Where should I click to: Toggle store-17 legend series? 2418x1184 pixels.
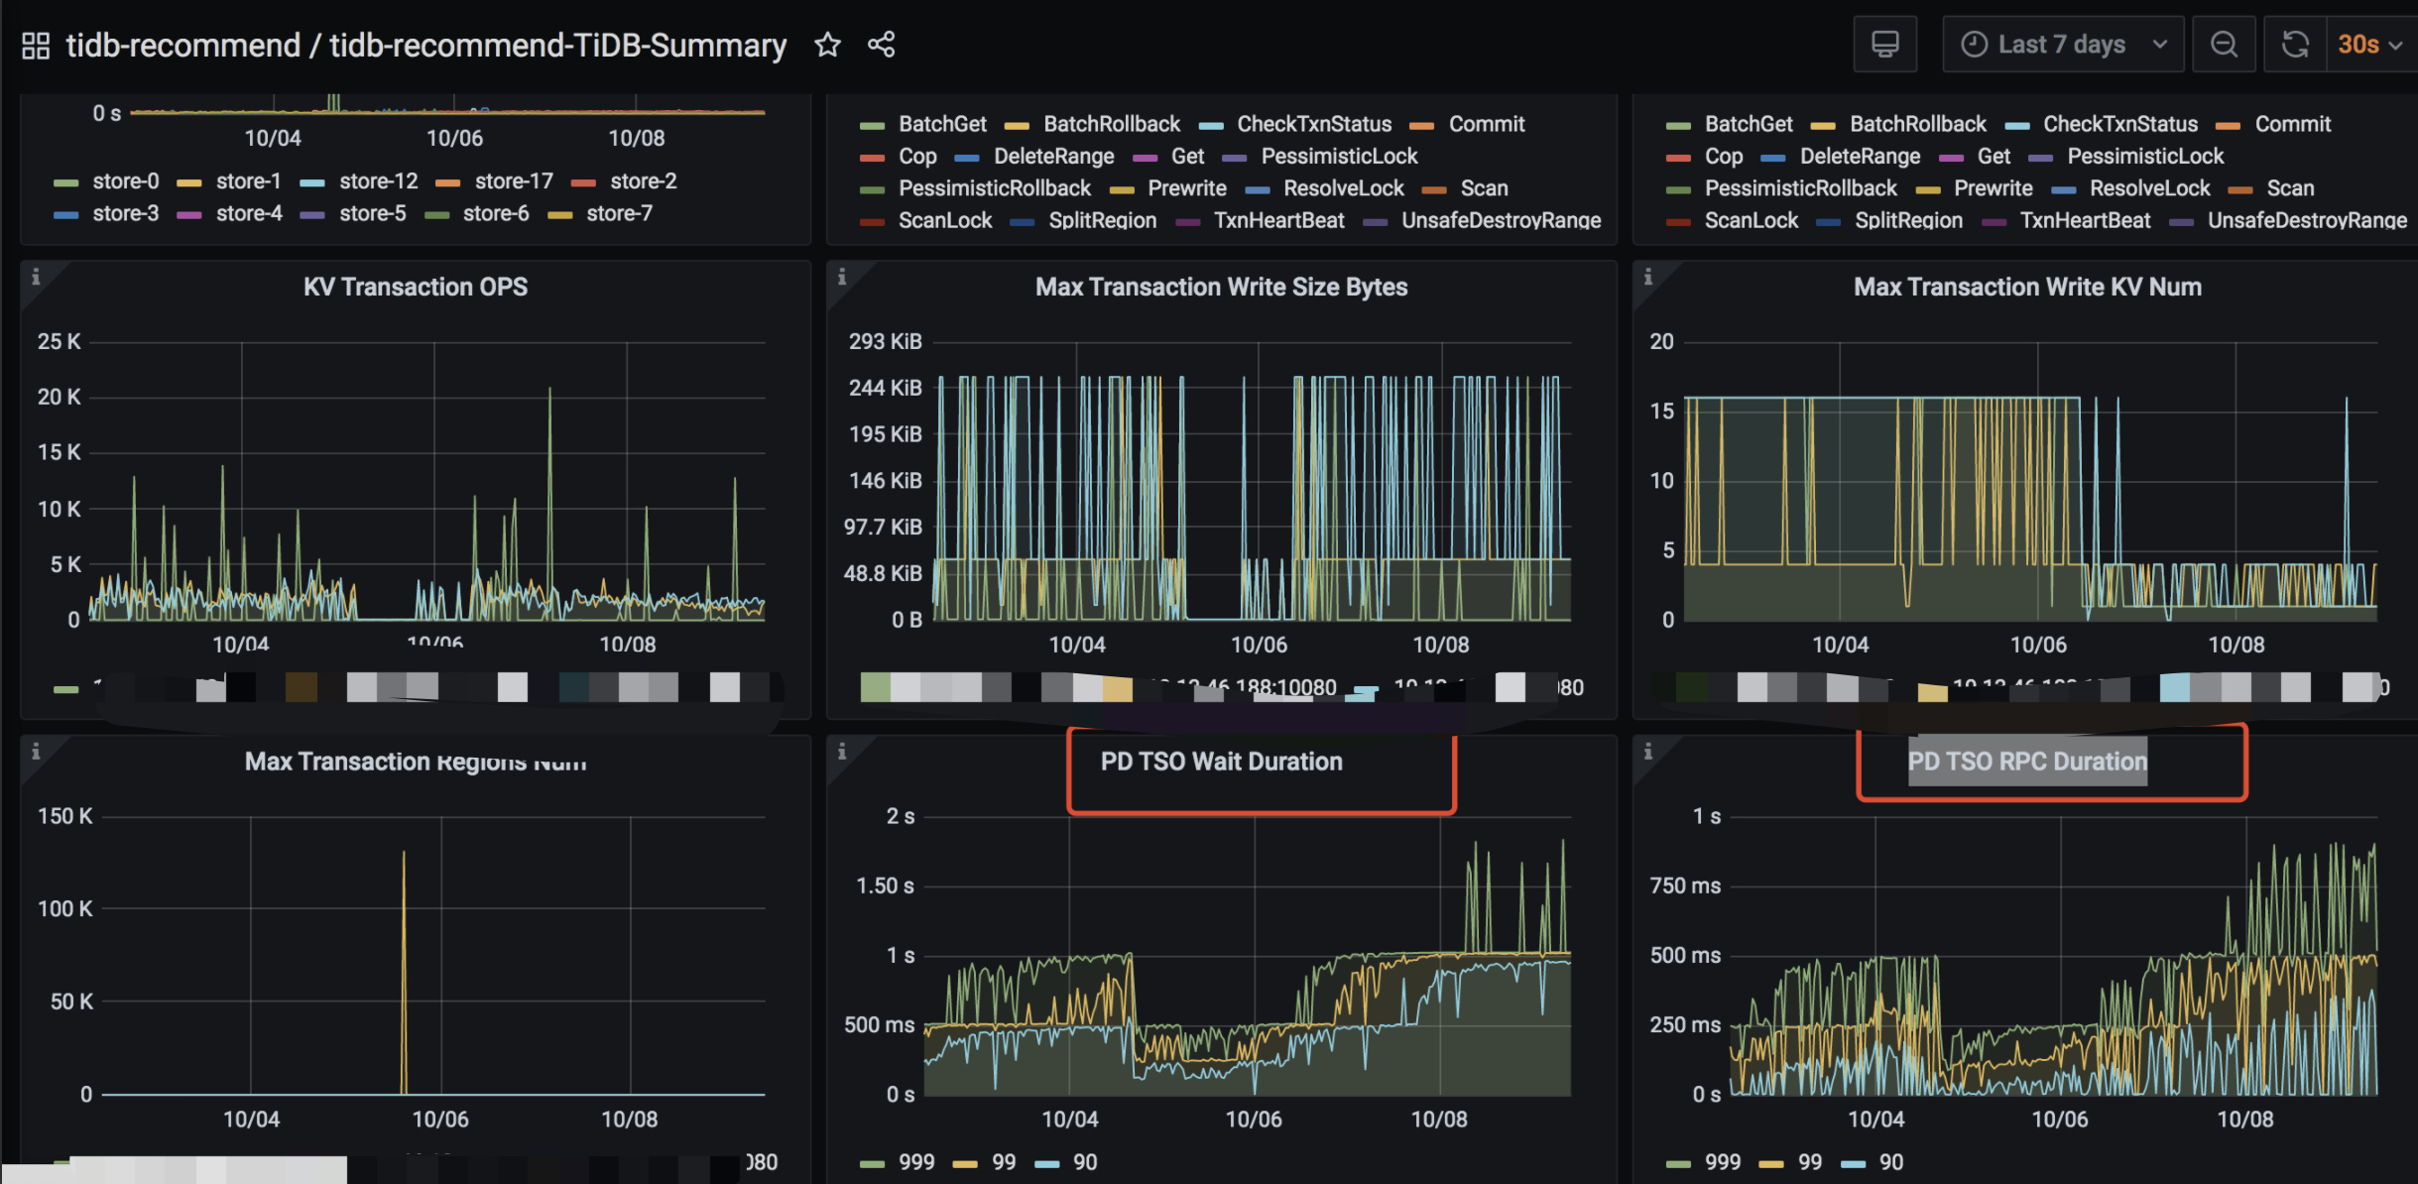click(513, 181)
